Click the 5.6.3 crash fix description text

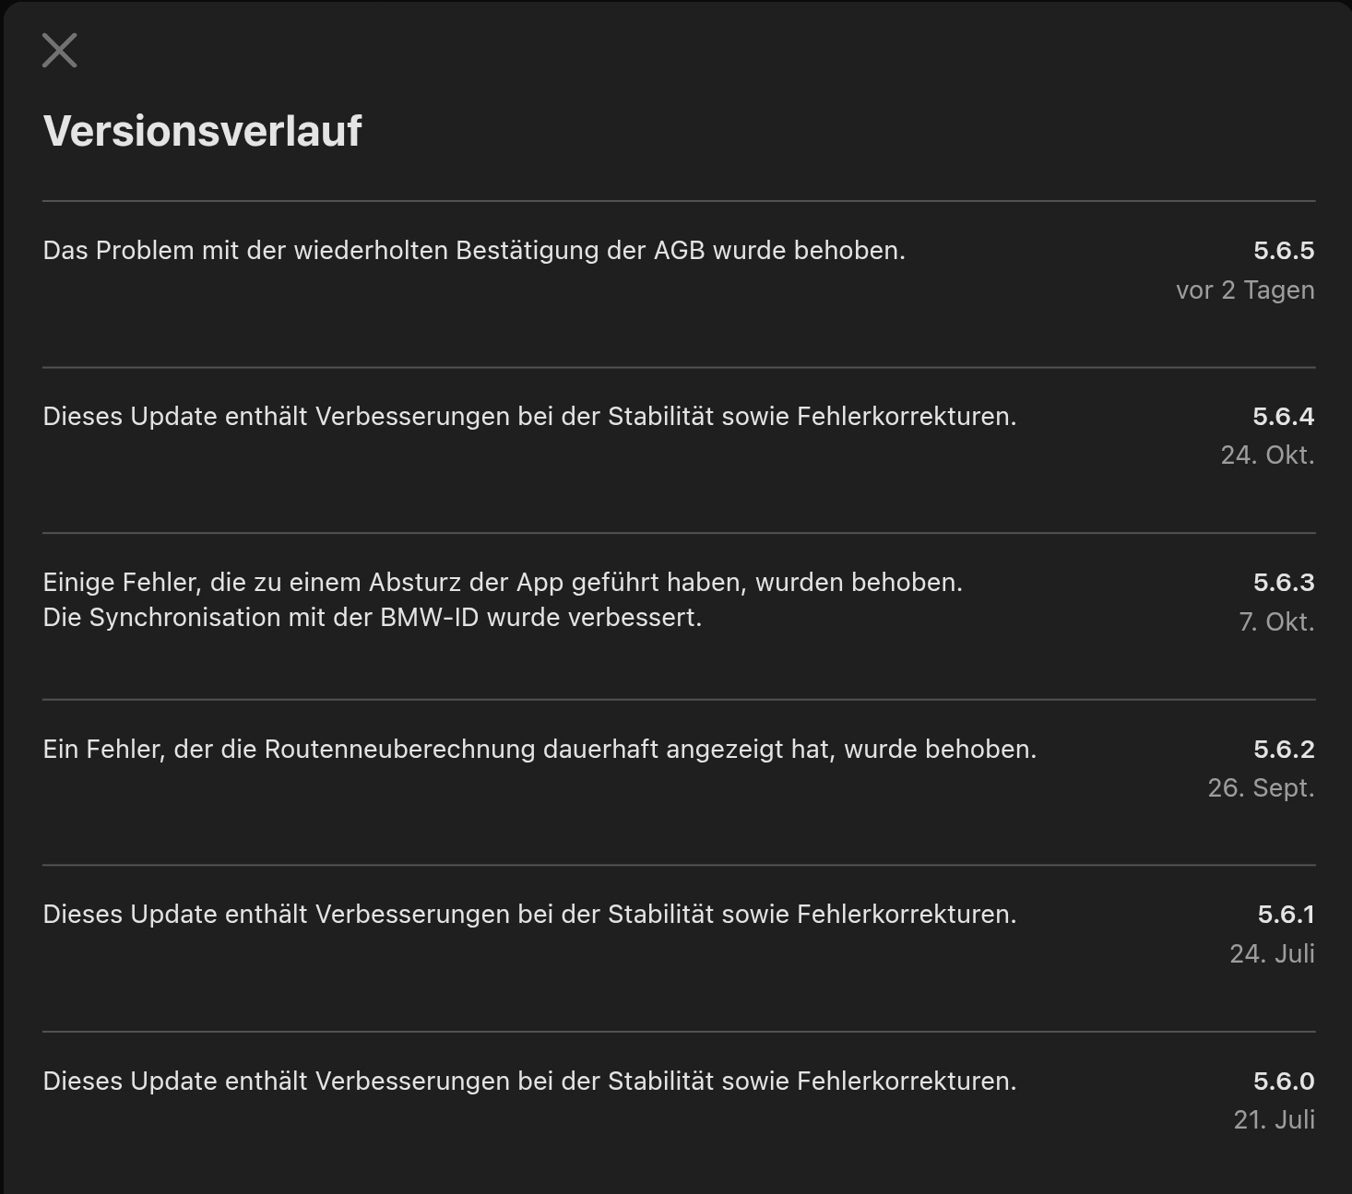504,582
